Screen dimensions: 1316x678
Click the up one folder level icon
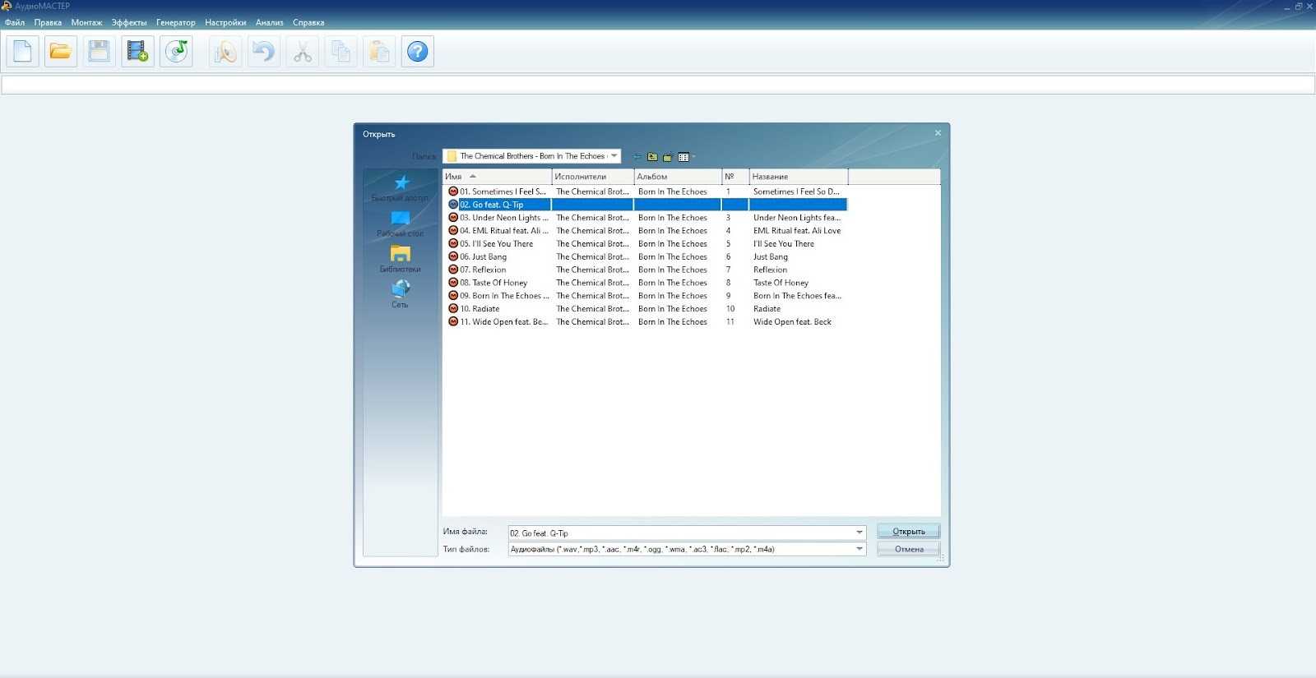point(652,157)
